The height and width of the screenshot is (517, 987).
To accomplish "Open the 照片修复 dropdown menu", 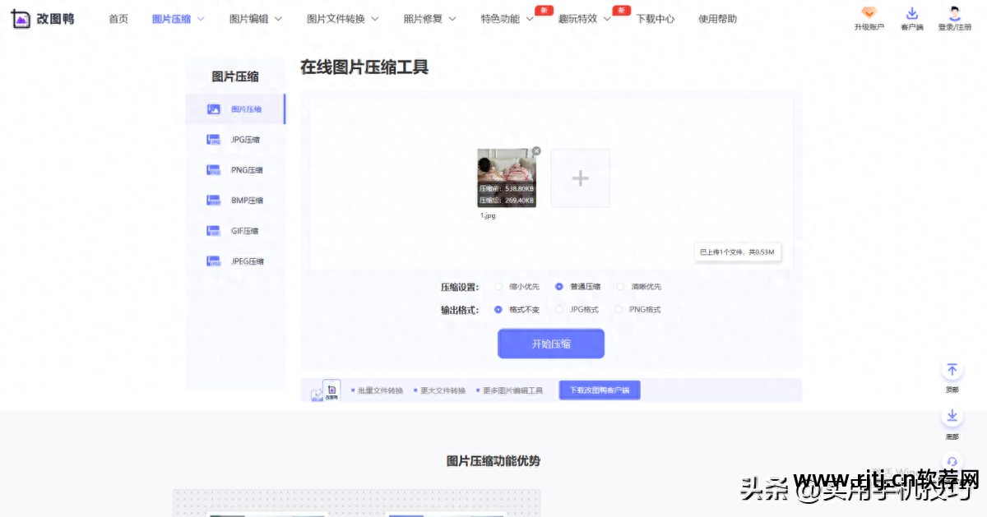I will click(423, 18).
